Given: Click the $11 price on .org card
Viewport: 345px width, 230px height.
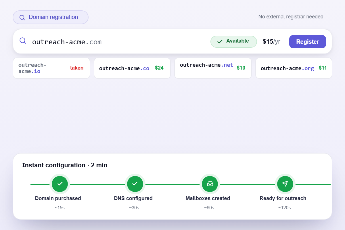Looking at the screenshot, I should coord(323,68).
